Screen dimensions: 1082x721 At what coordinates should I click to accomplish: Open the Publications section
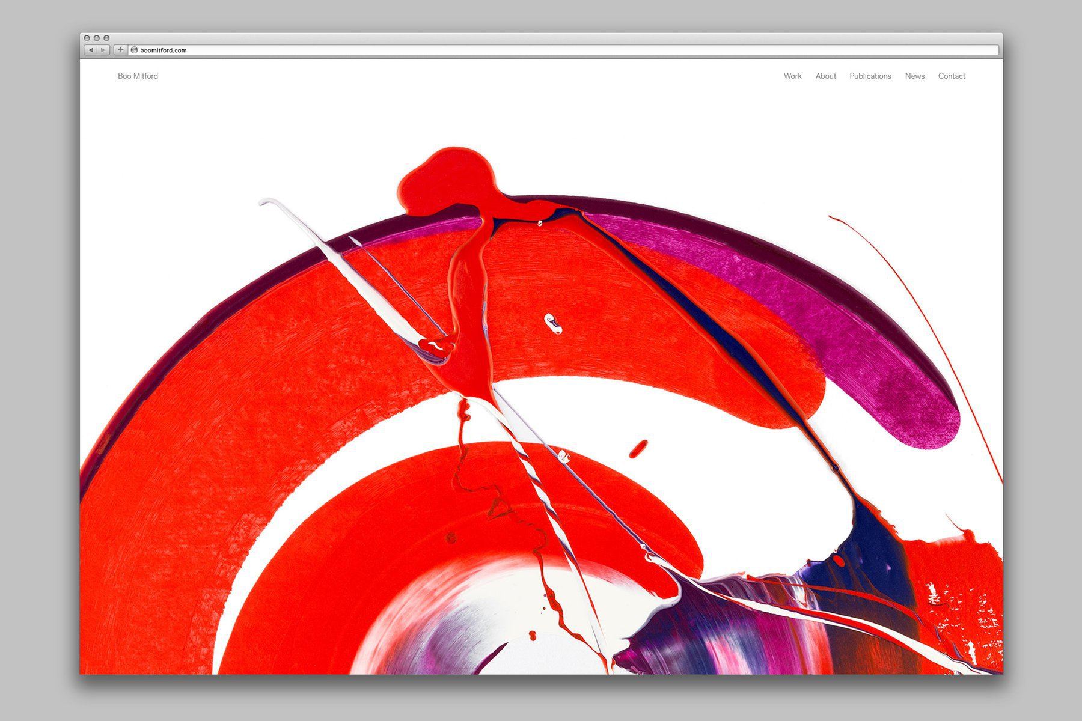[870, 76]
